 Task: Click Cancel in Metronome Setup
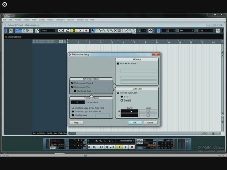(x=150, y=122)
